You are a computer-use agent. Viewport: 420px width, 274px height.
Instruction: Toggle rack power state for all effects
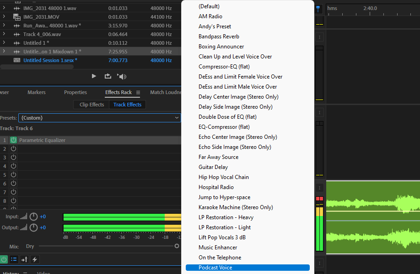(4, 259)
